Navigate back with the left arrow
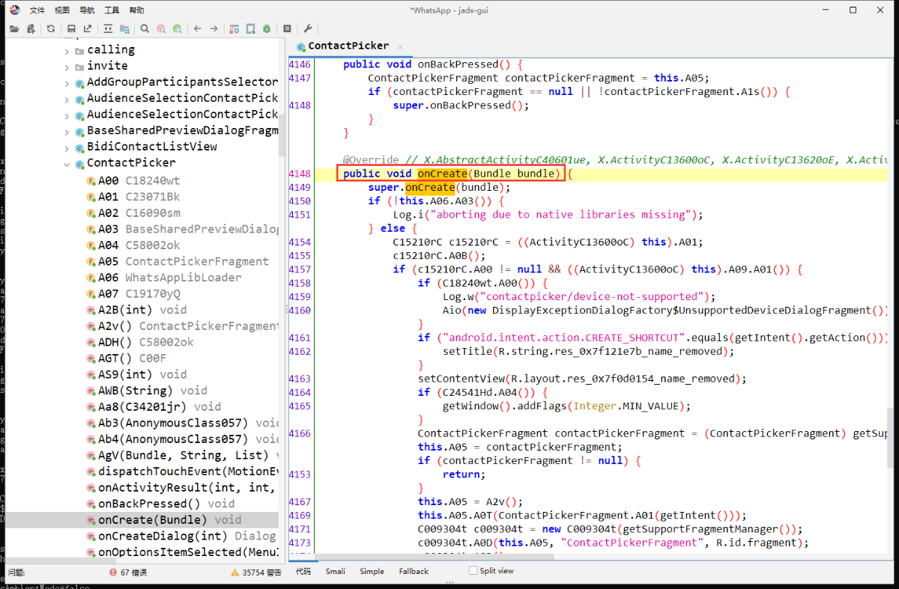 pos(198,29)
